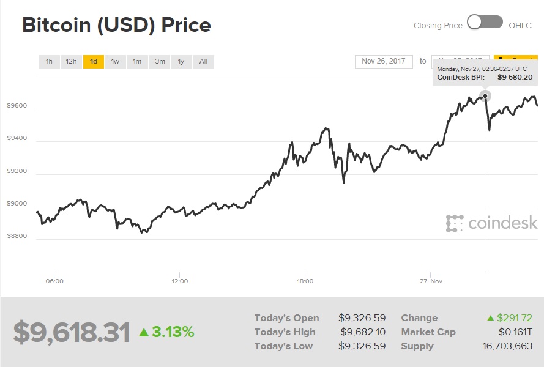Click the yellow Export button
Viewport: 544px width, 367px height.
[516, 57]
